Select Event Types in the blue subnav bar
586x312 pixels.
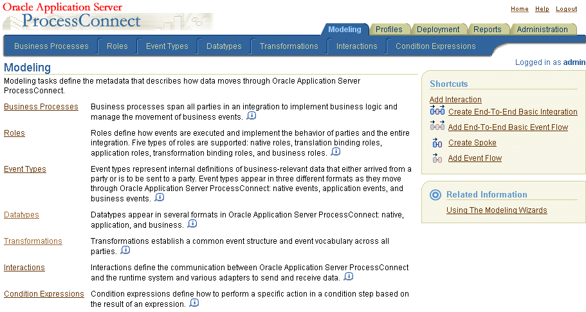coord(167,46)
